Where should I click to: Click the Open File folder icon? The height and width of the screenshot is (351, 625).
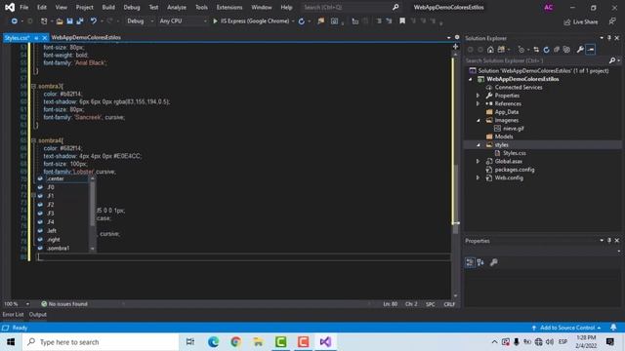[x=60, y=21]
